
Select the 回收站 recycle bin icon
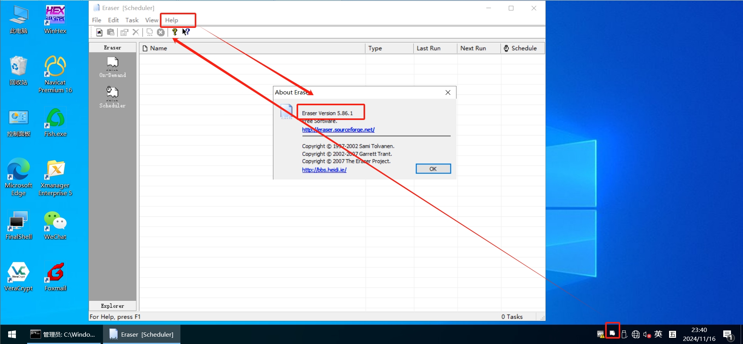(x=19, y=71)
